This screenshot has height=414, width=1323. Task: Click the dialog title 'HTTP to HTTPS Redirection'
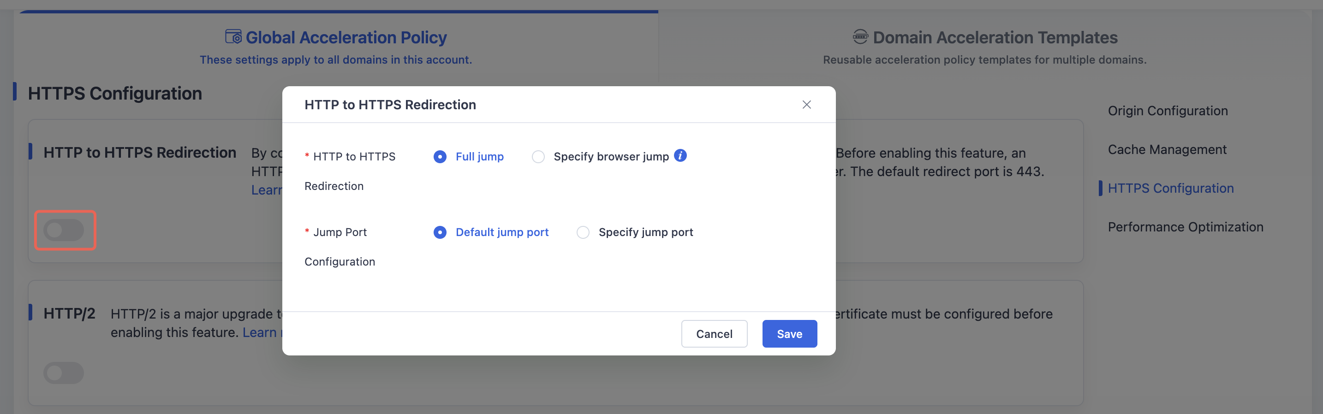point(390,105)
